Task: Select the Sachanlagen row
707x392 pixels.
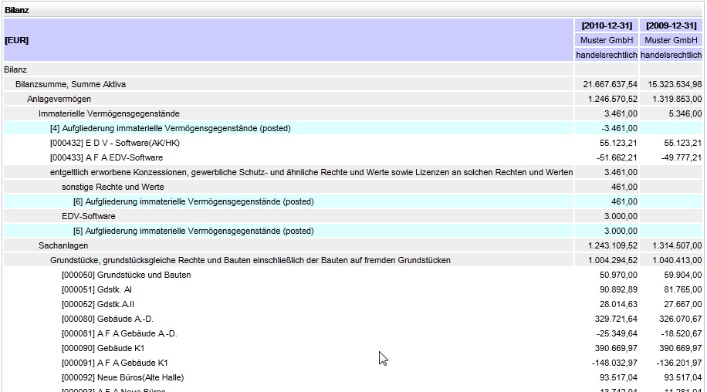Action: (x=63, y=245)
